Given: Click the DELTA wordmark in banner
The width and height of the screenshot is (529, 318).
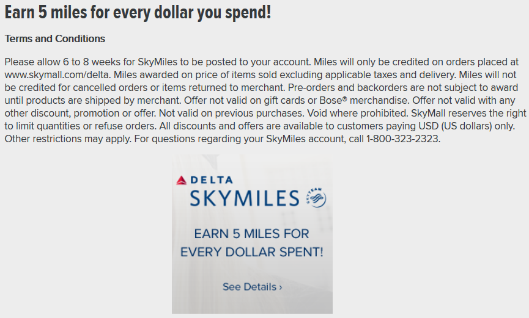Looking at the screenshot, I should 210,180.
